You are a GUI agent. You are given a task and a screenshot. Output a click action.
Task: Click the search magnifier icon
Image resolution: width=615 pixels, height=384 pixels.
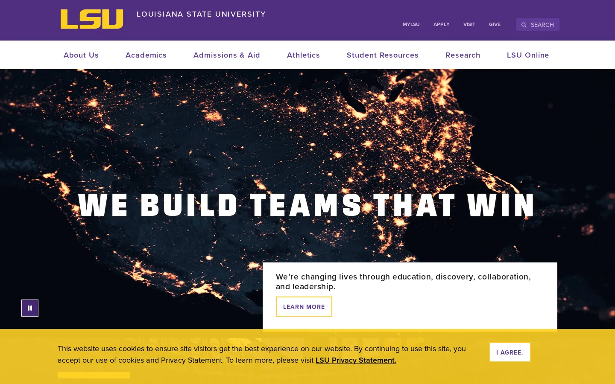(524, 25)
